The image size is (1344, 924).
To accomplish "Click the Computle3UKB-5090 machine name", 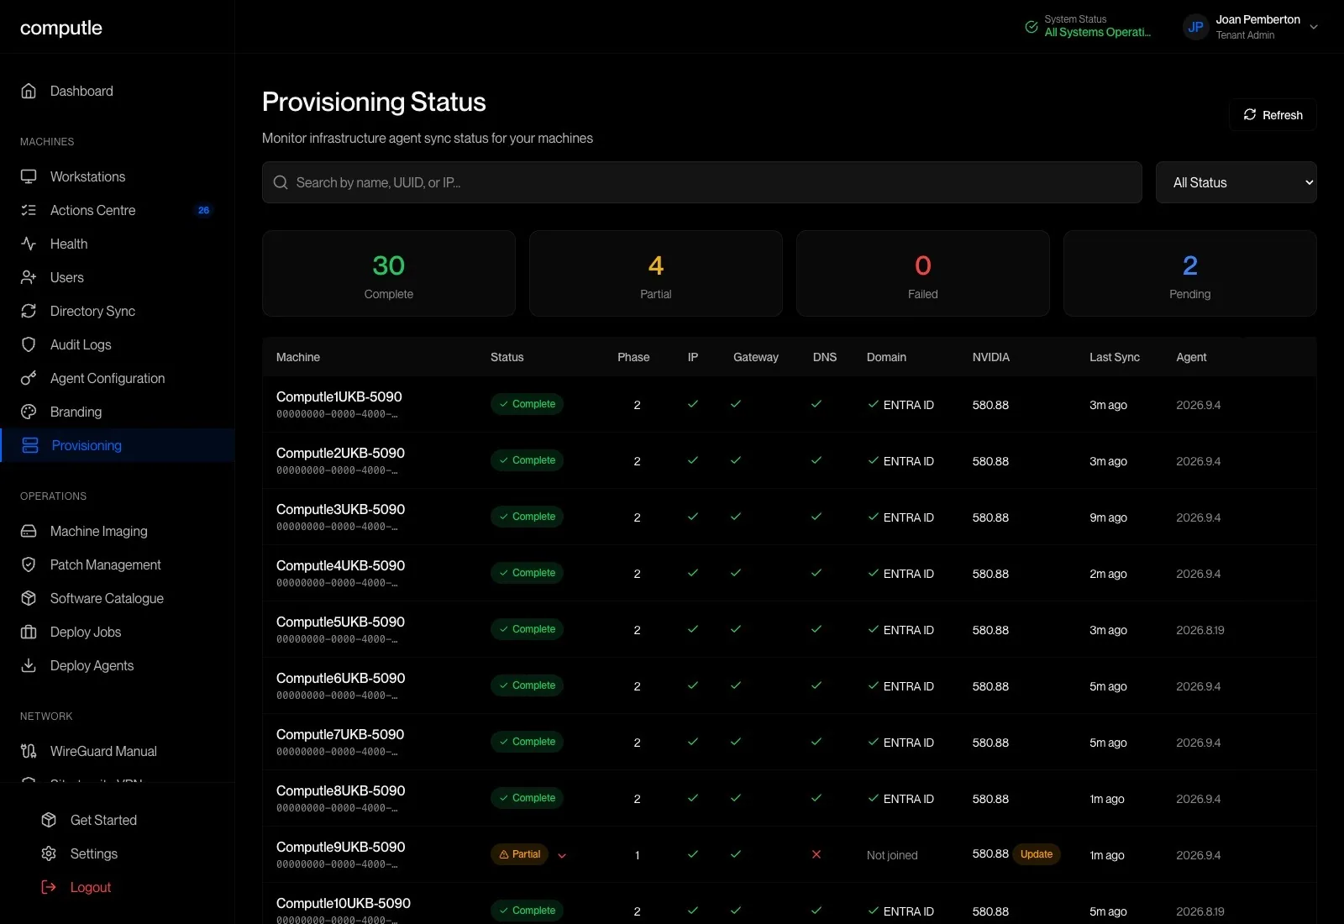I will pos(340,509).
